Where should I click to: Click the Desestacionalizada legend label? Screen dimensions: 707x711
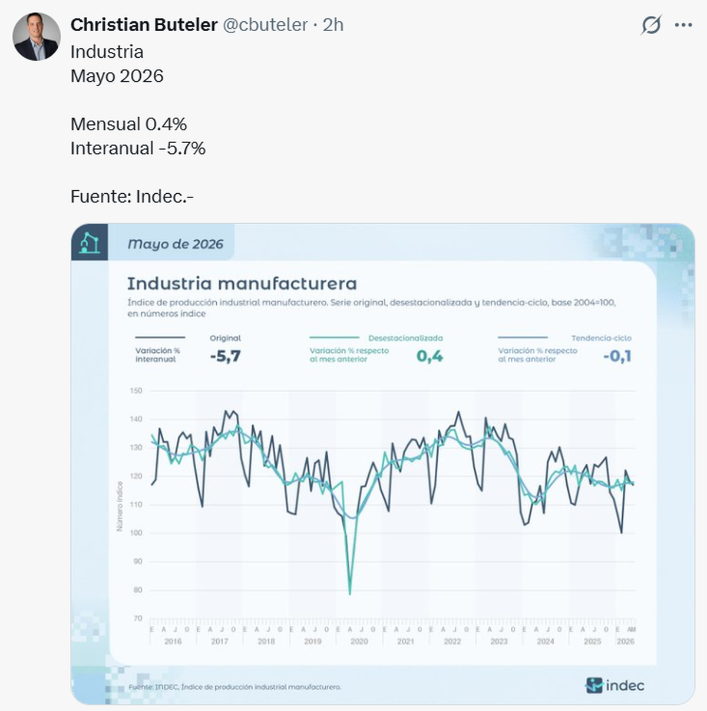[x=405, y=338]
